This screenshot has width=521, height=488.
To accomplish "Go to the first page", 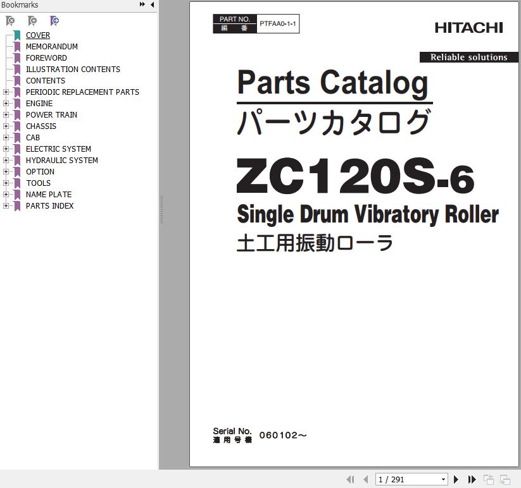I will point(350,479).
